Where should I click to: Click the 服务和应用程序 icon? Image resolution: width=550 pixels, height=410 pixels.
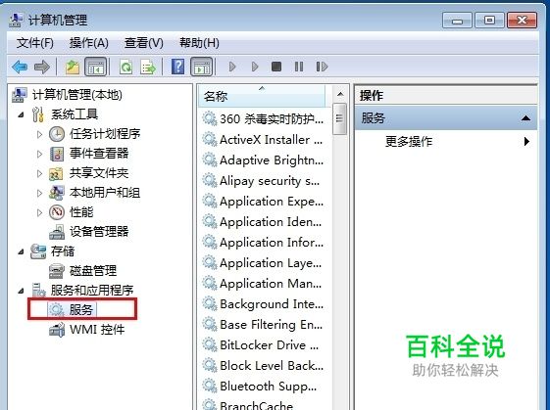(38, 291)
